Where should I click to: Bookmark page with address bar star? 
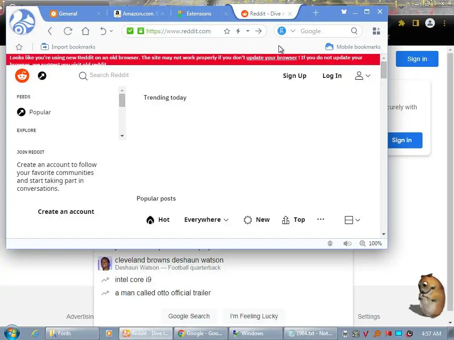click(x=227, y=31)
